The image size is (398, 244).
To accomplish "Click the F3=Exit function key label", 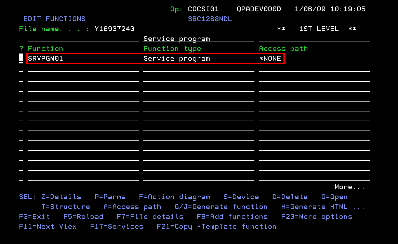I will [35, 217].
